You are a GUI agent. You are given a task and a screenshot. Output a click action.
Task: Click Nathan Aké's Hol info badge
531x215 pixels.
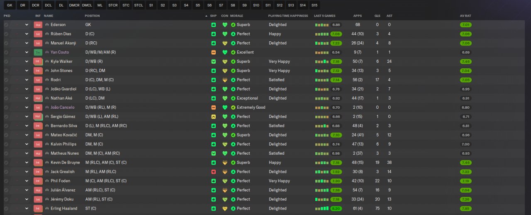(38, 98)
